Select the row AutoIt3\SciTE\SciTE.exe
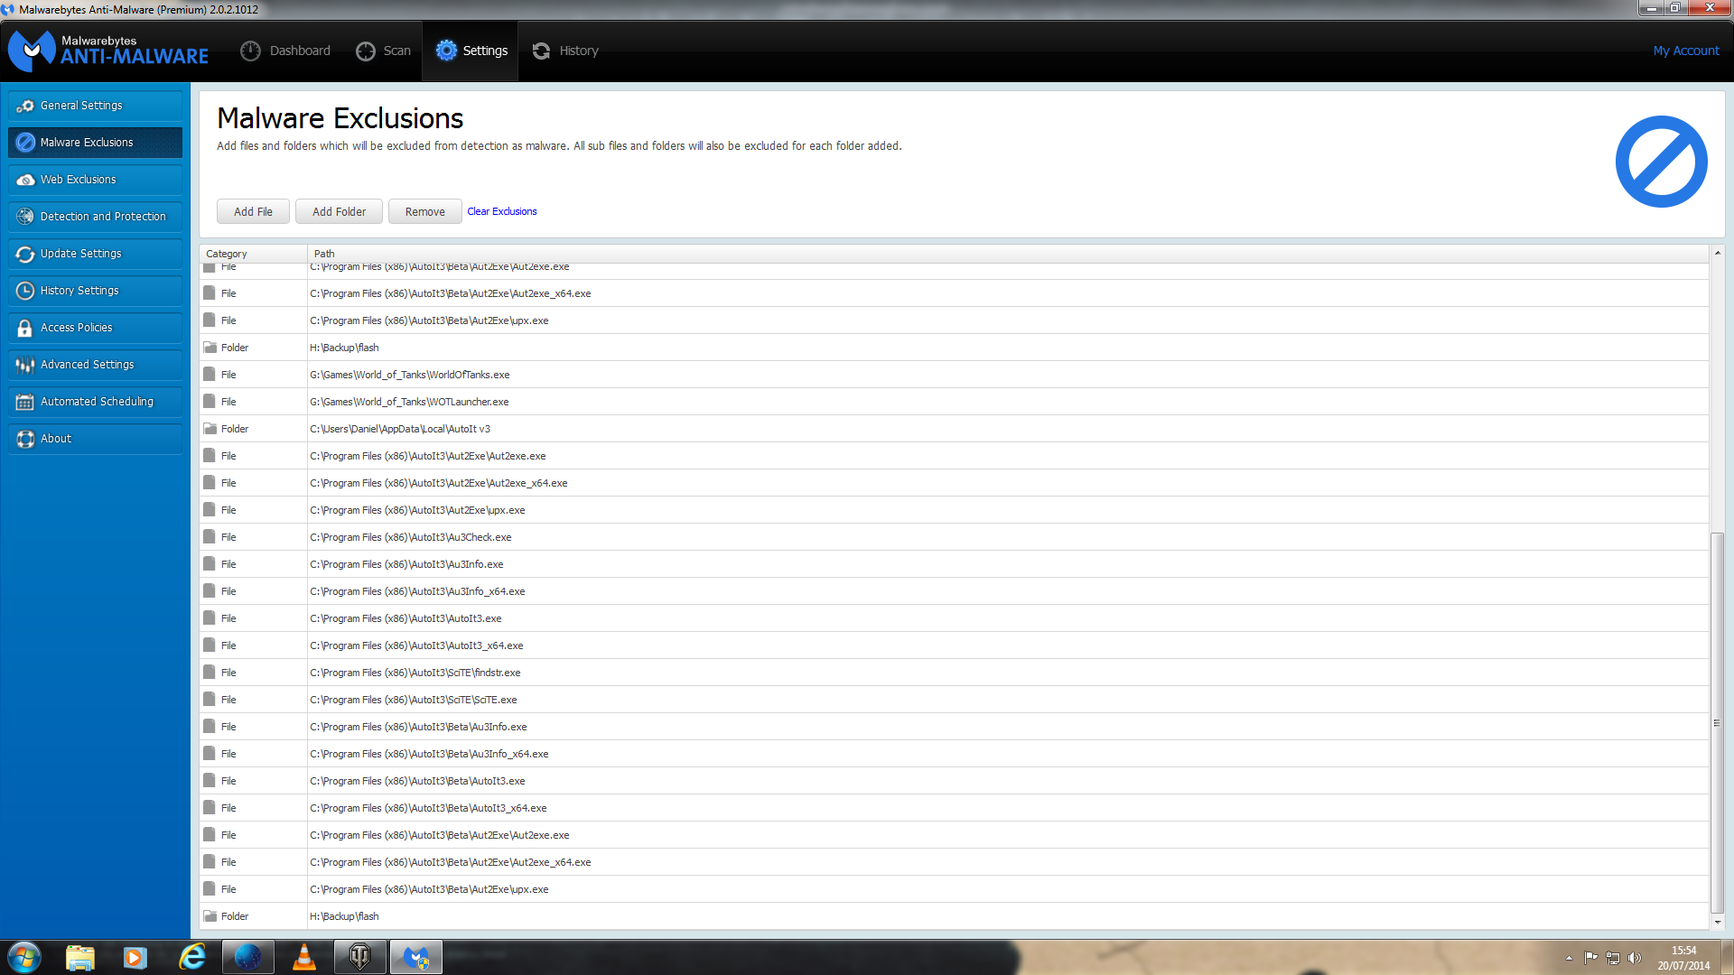 954,700
